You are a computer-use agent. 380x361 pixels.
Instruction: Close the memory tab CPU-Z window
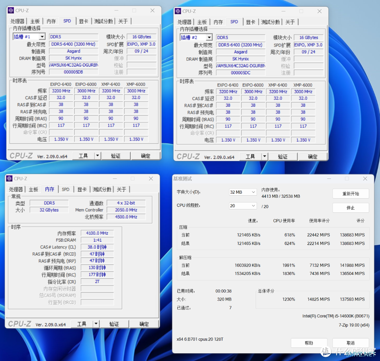(151, 179)
